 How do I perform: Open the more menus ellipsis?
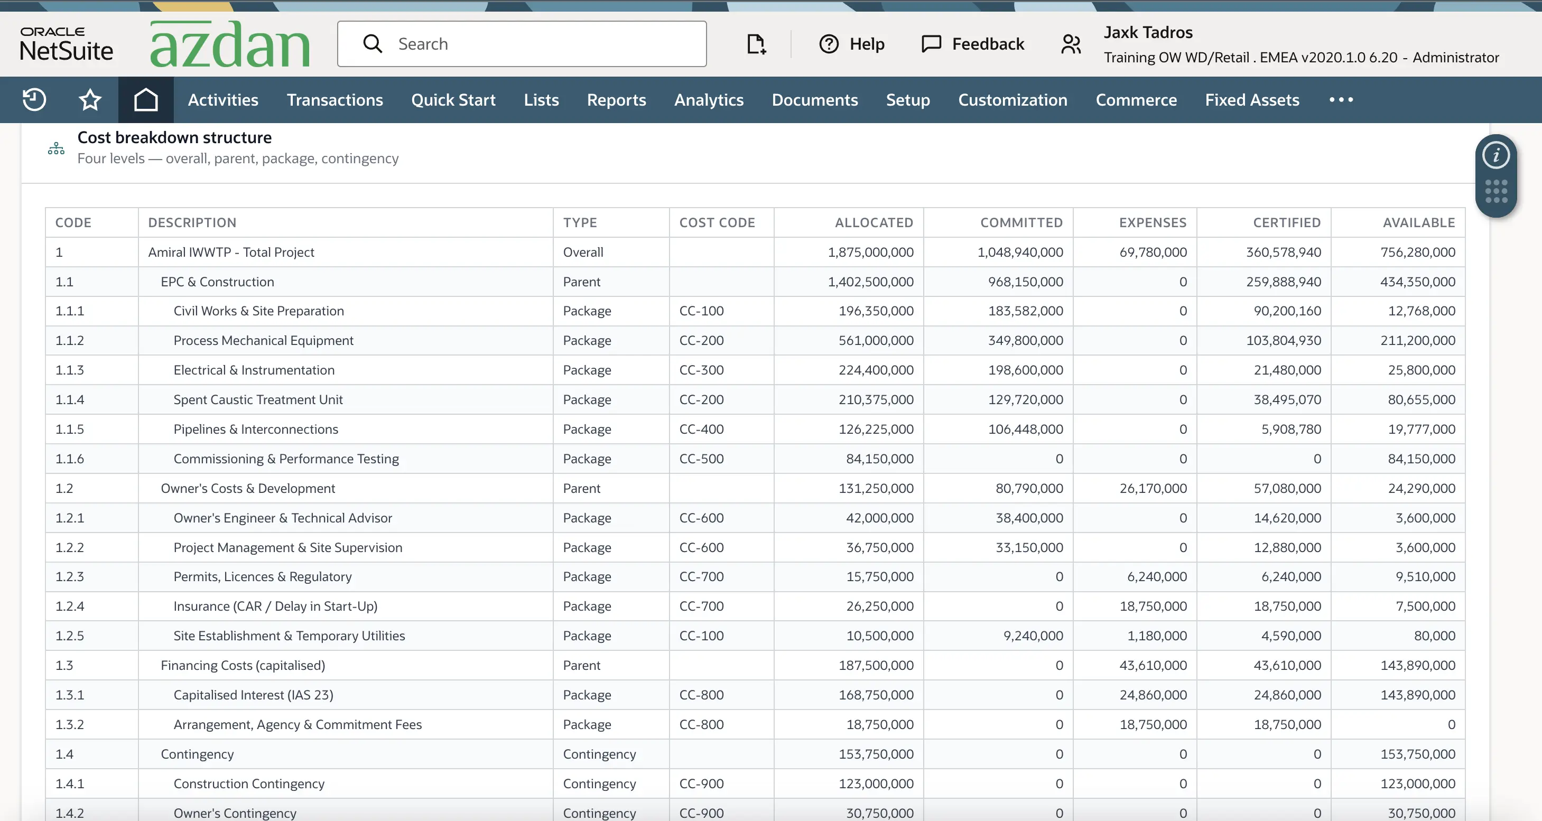[x=1341, y=99]
